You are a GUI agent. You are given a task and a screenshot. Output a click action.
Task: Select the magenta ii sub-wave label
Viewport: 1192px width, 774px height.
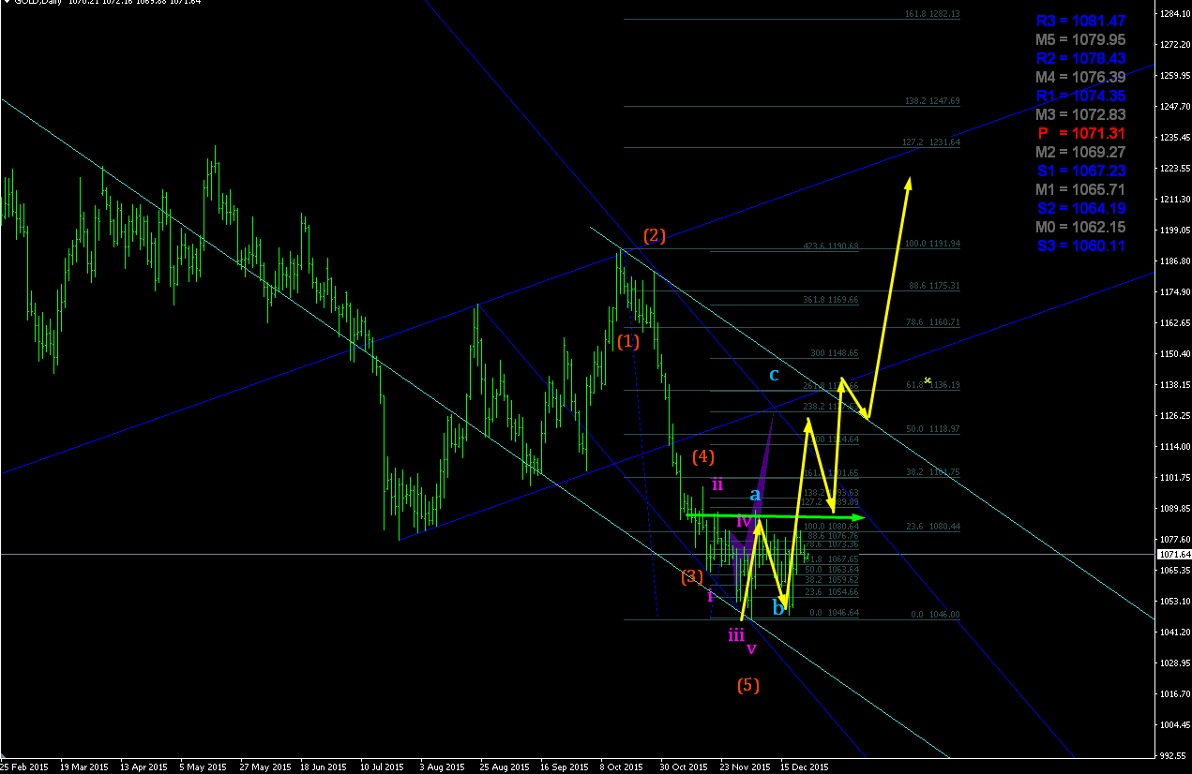tap(717, 484)
